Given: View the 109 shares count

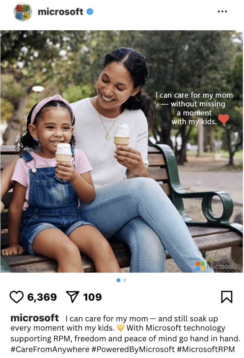Looking at the screenshot, I should [92, 297].
